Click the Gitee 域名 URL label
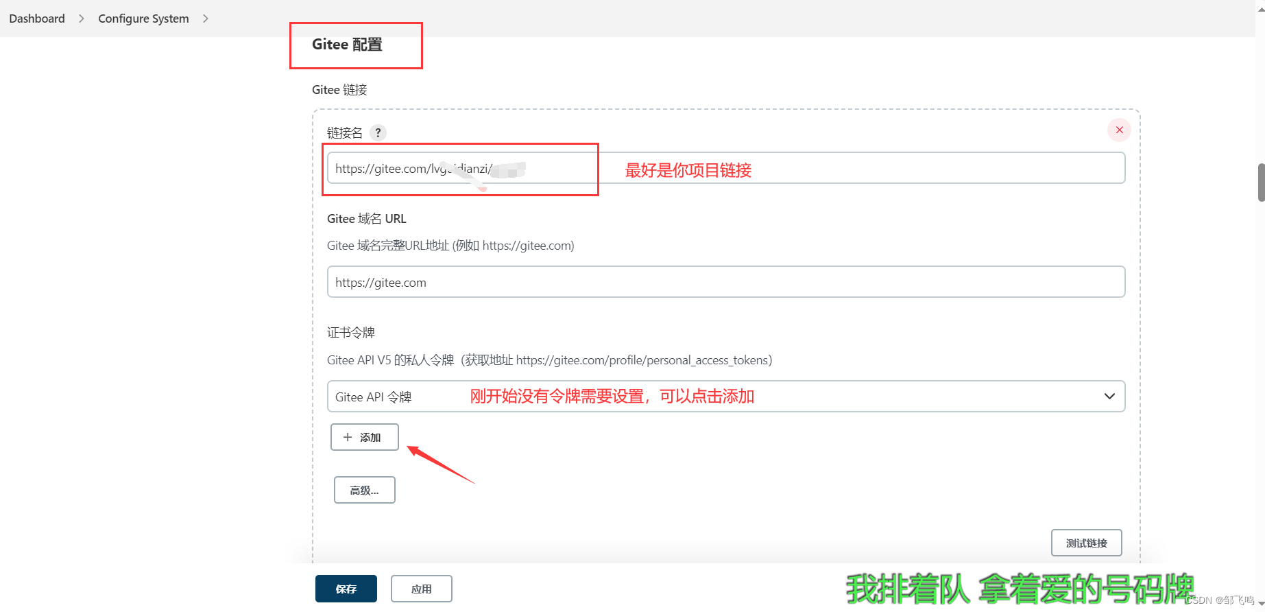Screen dimensions: 1265x612 click(x=367, y=219)
